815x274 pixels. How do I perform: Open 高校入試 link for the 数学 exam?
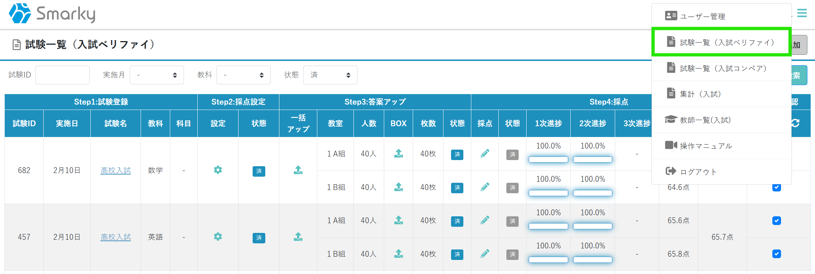click(116, 170)
